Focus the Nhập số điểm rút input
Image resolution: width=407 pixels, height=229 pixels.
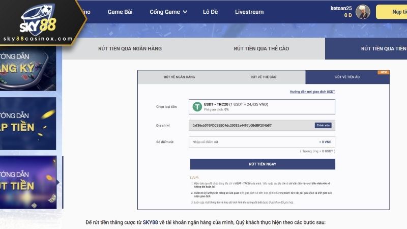(x=262, y=142)
